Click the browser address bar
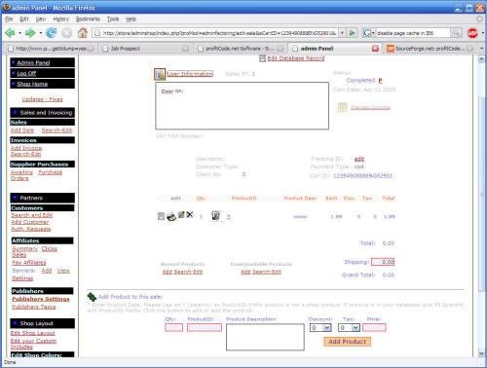 pos(216,33)
